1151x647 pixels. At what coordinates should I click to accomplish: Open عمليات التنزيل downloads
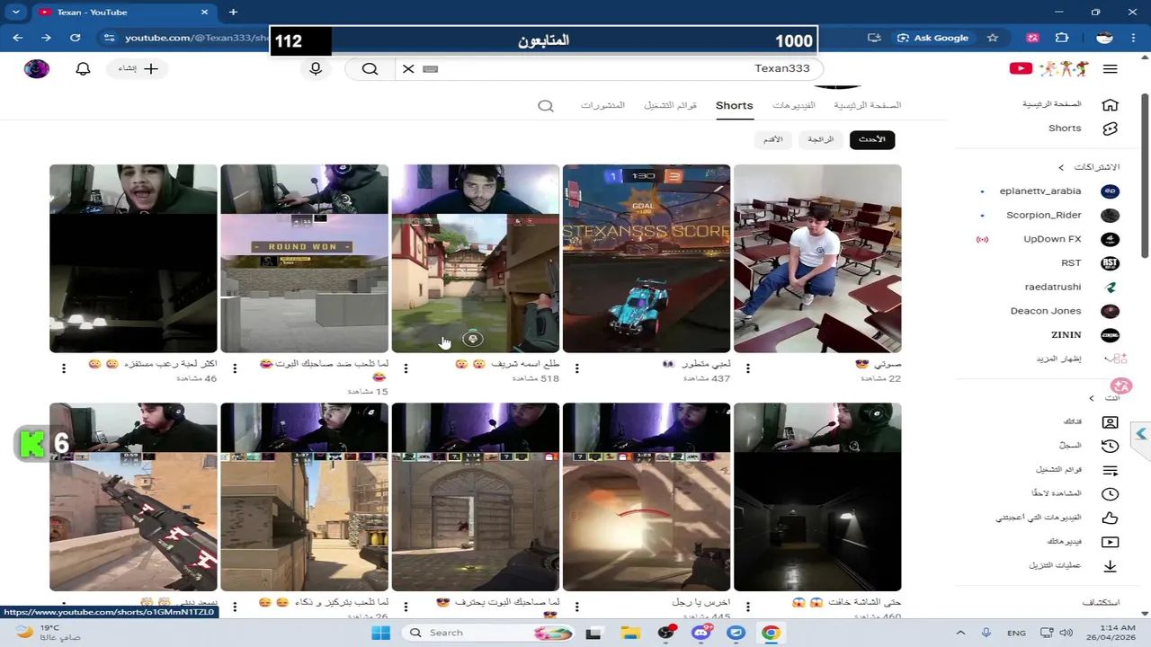coord(1072,565)
